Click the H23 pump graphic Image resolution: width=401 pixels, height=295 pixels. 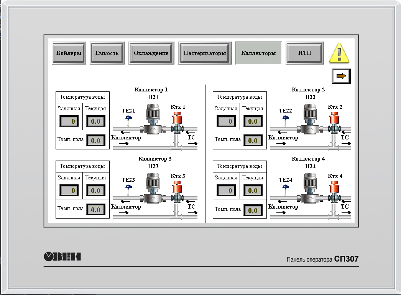153,189
